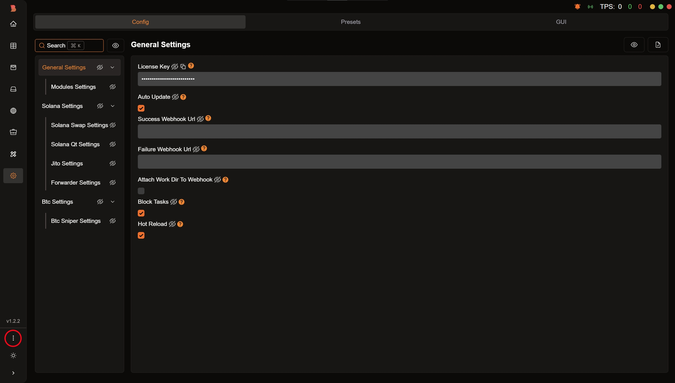Enable Attach Work Dir To Webhook checkbox
This screenshot has height=383, width=675.
141,191
